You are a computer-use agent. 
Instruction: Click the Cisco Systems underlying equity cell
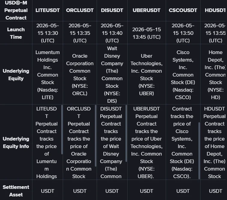point(183,74)
